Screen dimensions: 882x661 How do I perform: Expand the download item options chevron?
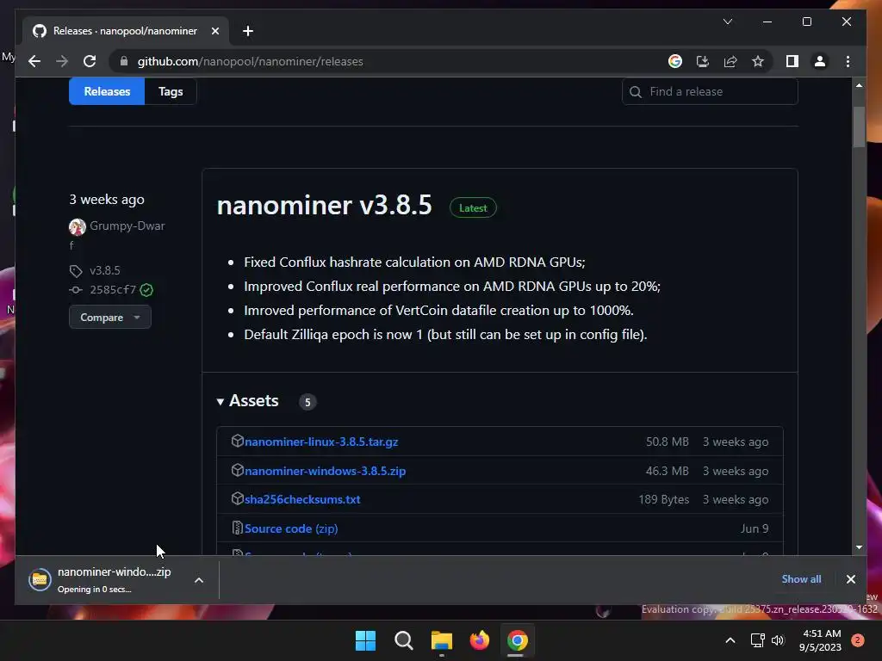[199, 580]
